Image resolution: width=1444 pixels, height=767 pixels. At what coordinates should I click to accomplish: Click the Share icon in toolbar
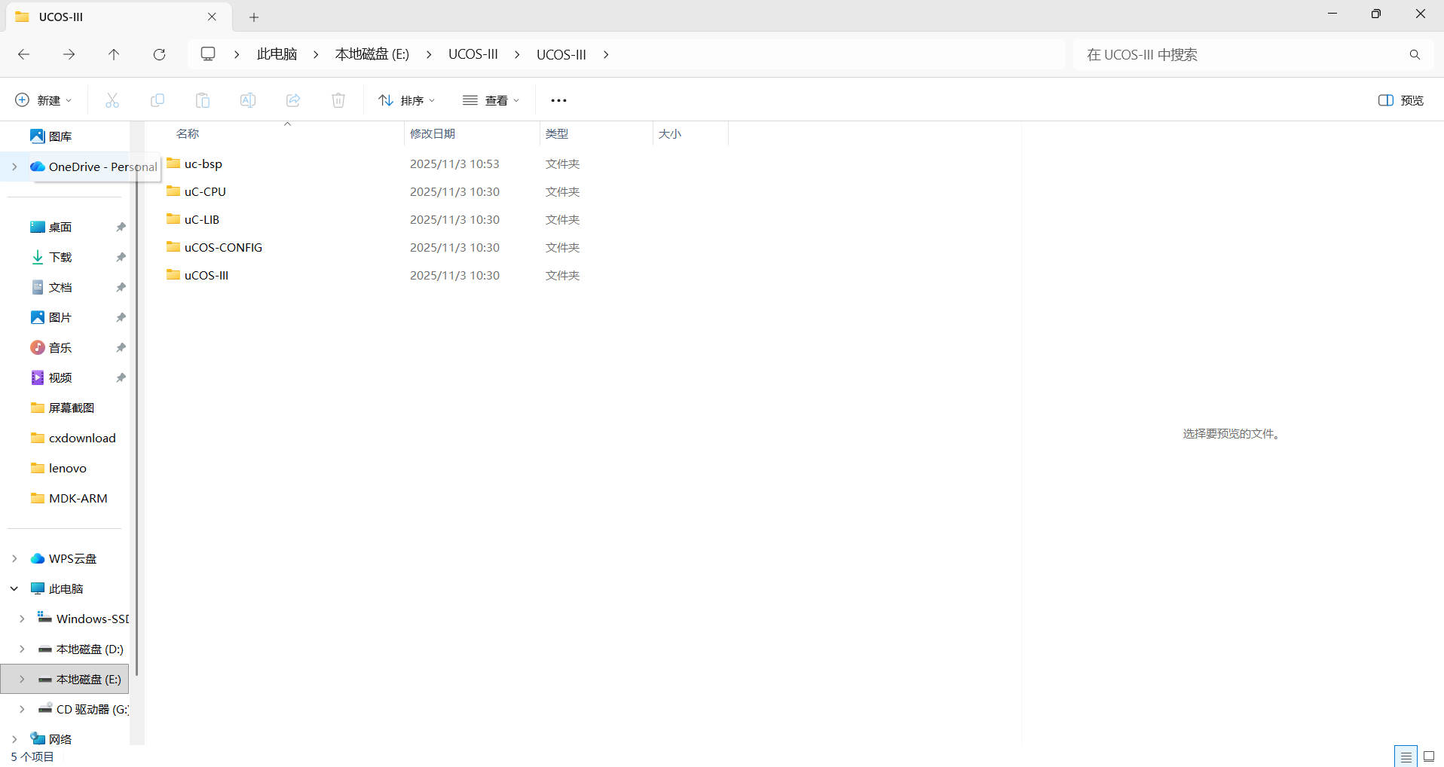pyautogui.click(x=293, y=100)
